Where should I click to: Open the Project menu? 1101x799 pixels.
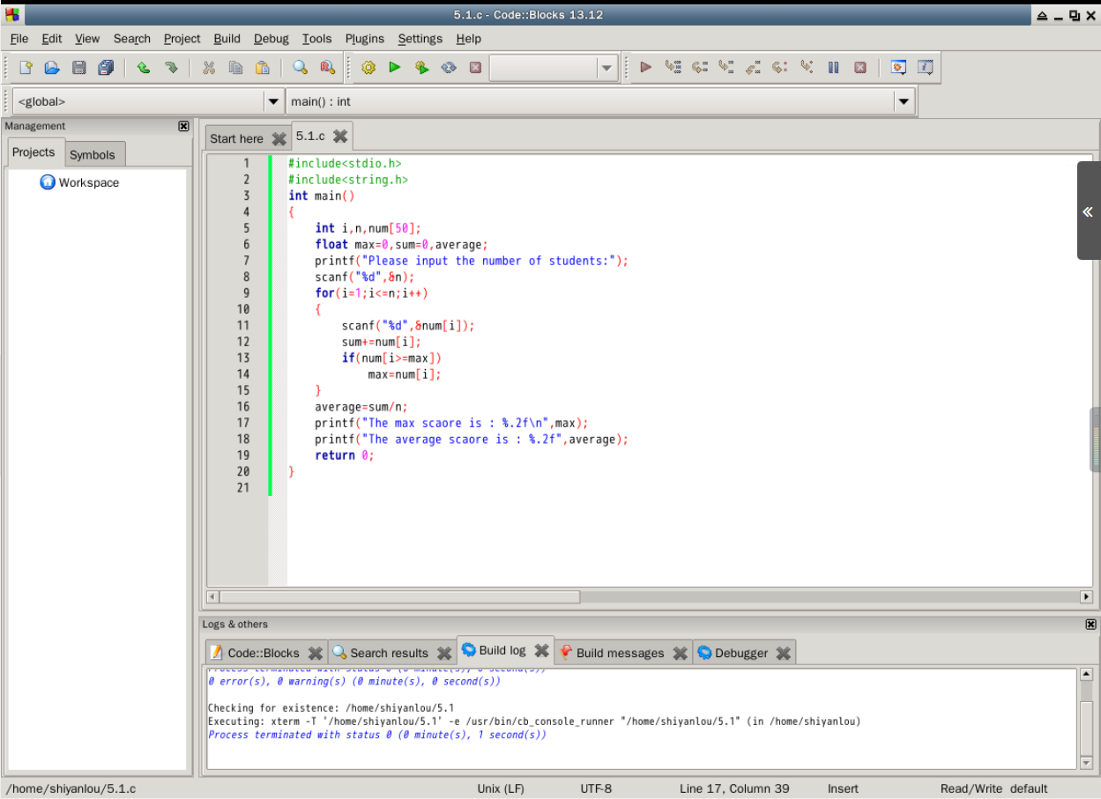coord(182,39)
